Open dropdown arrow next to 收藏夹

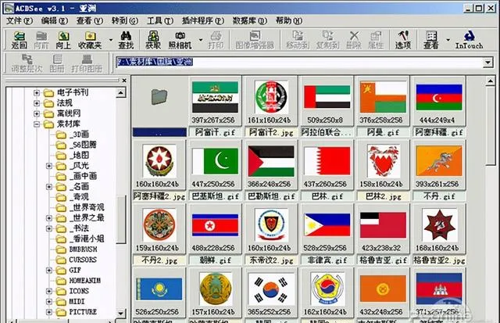point(111,40)
